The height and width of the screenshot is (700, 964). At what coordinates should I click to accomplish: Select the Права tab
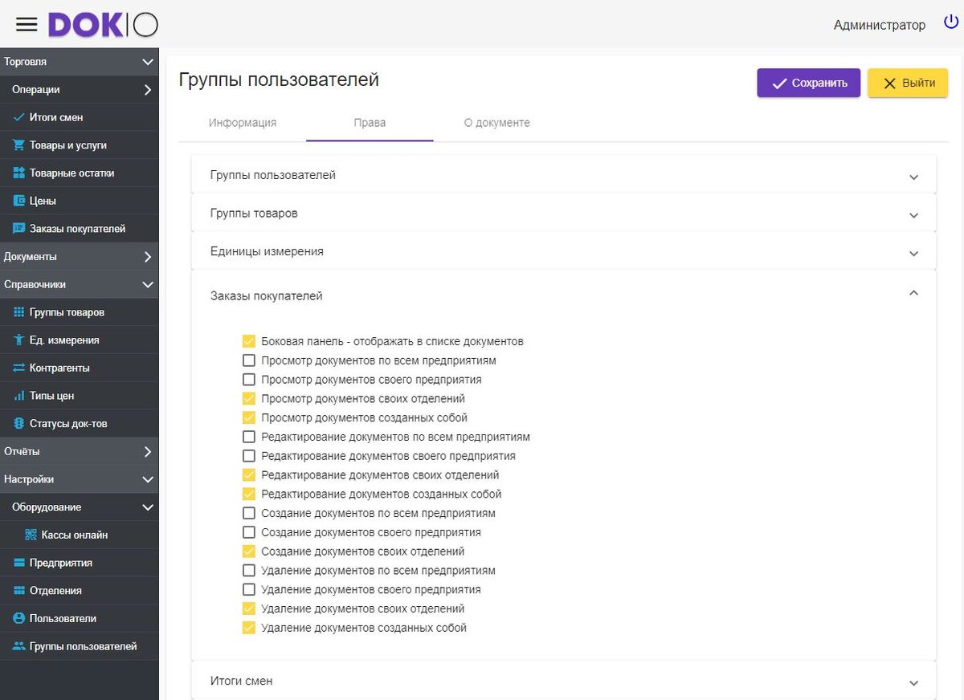click(370, 123)
